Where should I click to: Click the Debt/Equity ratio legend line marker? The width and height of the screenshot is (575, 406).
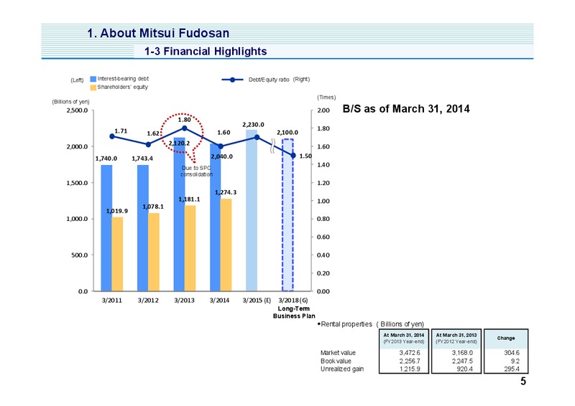point(232,80)
